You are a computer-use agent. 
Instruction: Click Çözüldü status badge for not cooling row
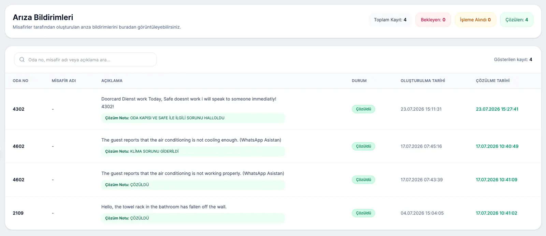point(363,146)
